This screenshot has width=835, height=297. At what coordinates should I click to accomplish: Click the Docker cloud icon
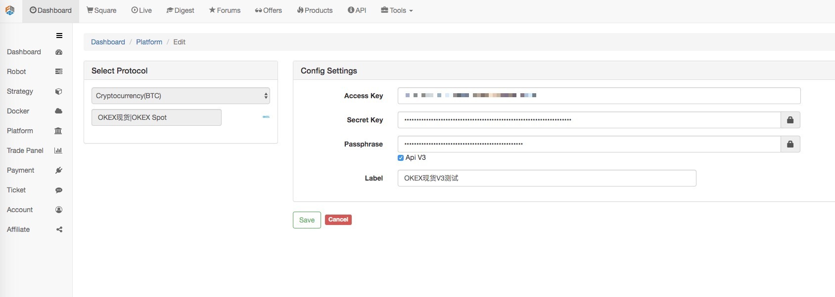[59, 111]
